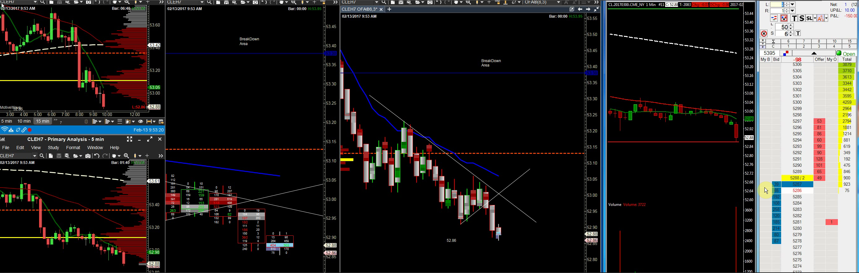Toggle the eye visibility icon in chart bottom toolbar
The height and width of the screenshot is (273, 859).
pyautogui.click(x=141, y=121)
